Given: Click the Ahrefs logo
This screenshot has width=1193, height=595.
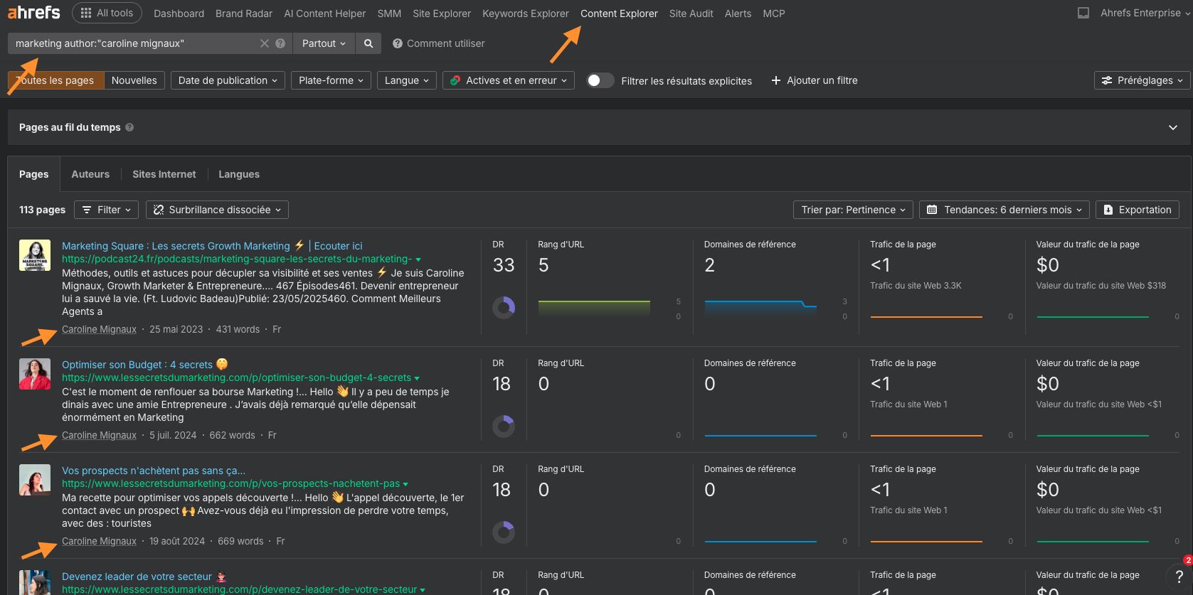Looking at the screenshot, I should 33,13.
